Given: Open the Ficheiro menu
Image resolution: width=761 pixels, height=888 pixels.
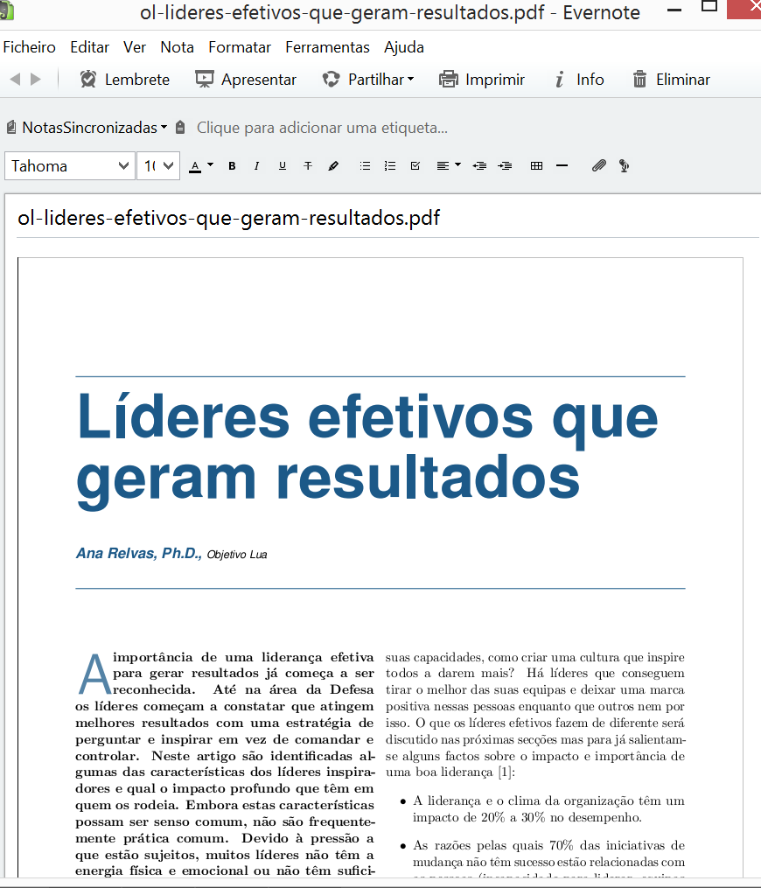Looking at the screenshot, I should [30, 47].
